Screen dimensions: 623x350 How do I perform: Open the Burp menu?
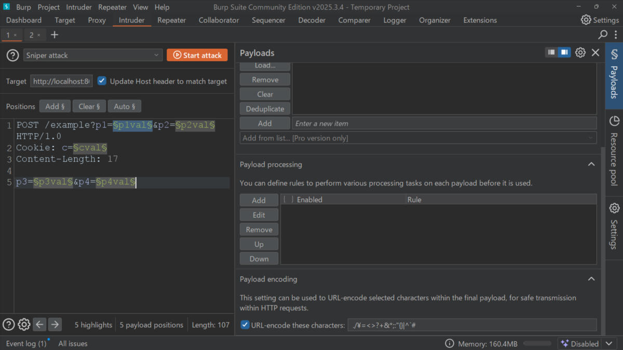pos(23,7)
